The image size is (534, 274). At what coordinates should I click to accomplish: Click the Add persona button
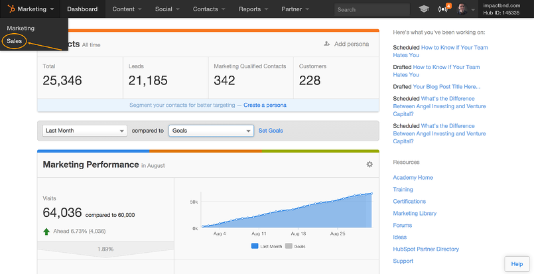(x=346, y=44)
